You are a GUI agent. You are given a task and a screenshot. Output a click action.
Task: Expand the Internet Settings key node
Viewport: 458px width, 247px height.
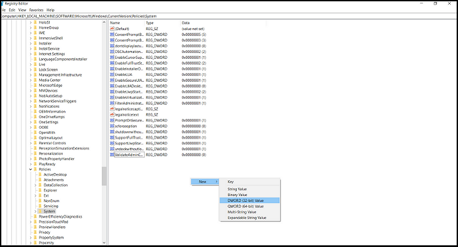click(x=31, y=54)
